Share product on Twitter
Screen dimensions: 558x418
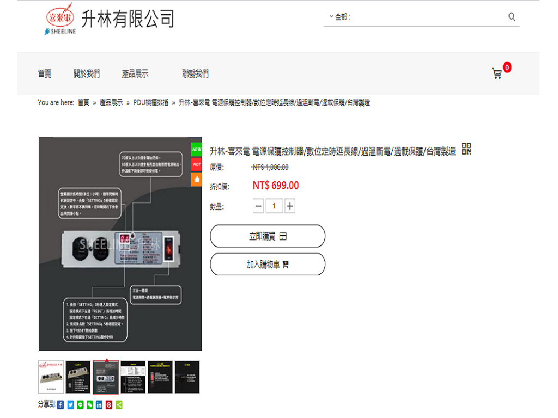(x=70, y=405)
